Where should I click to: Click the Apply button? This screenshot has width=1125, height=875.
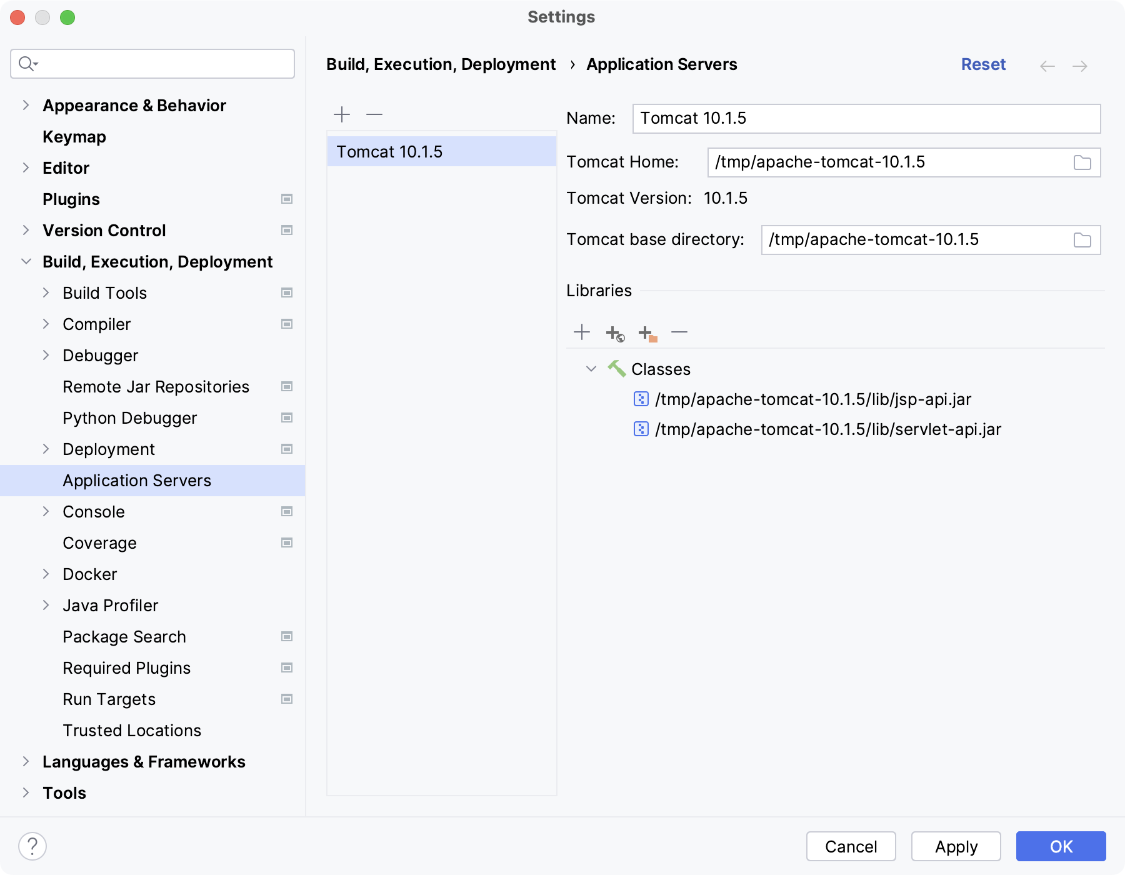point(956,846)
